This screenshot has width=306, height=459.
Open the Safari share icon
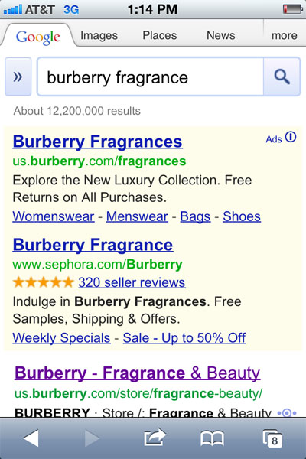pyautogui.click(x=155, y=438)
